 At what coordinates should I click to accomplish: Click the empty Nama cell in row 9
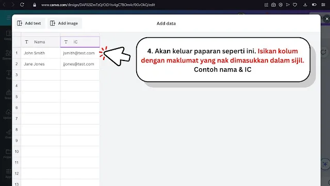click(41, 141)
